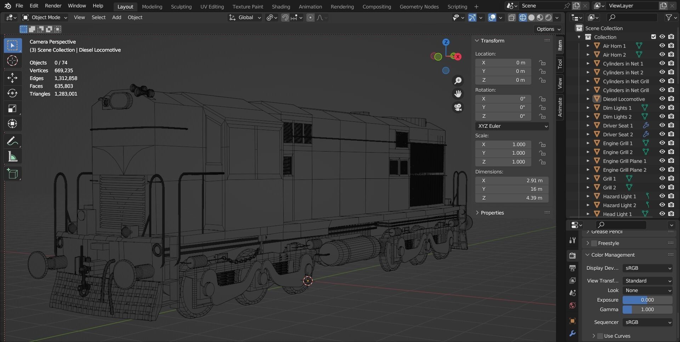Open the Render menu
This screenshot has width=680, height=342.
coord(53,6)
